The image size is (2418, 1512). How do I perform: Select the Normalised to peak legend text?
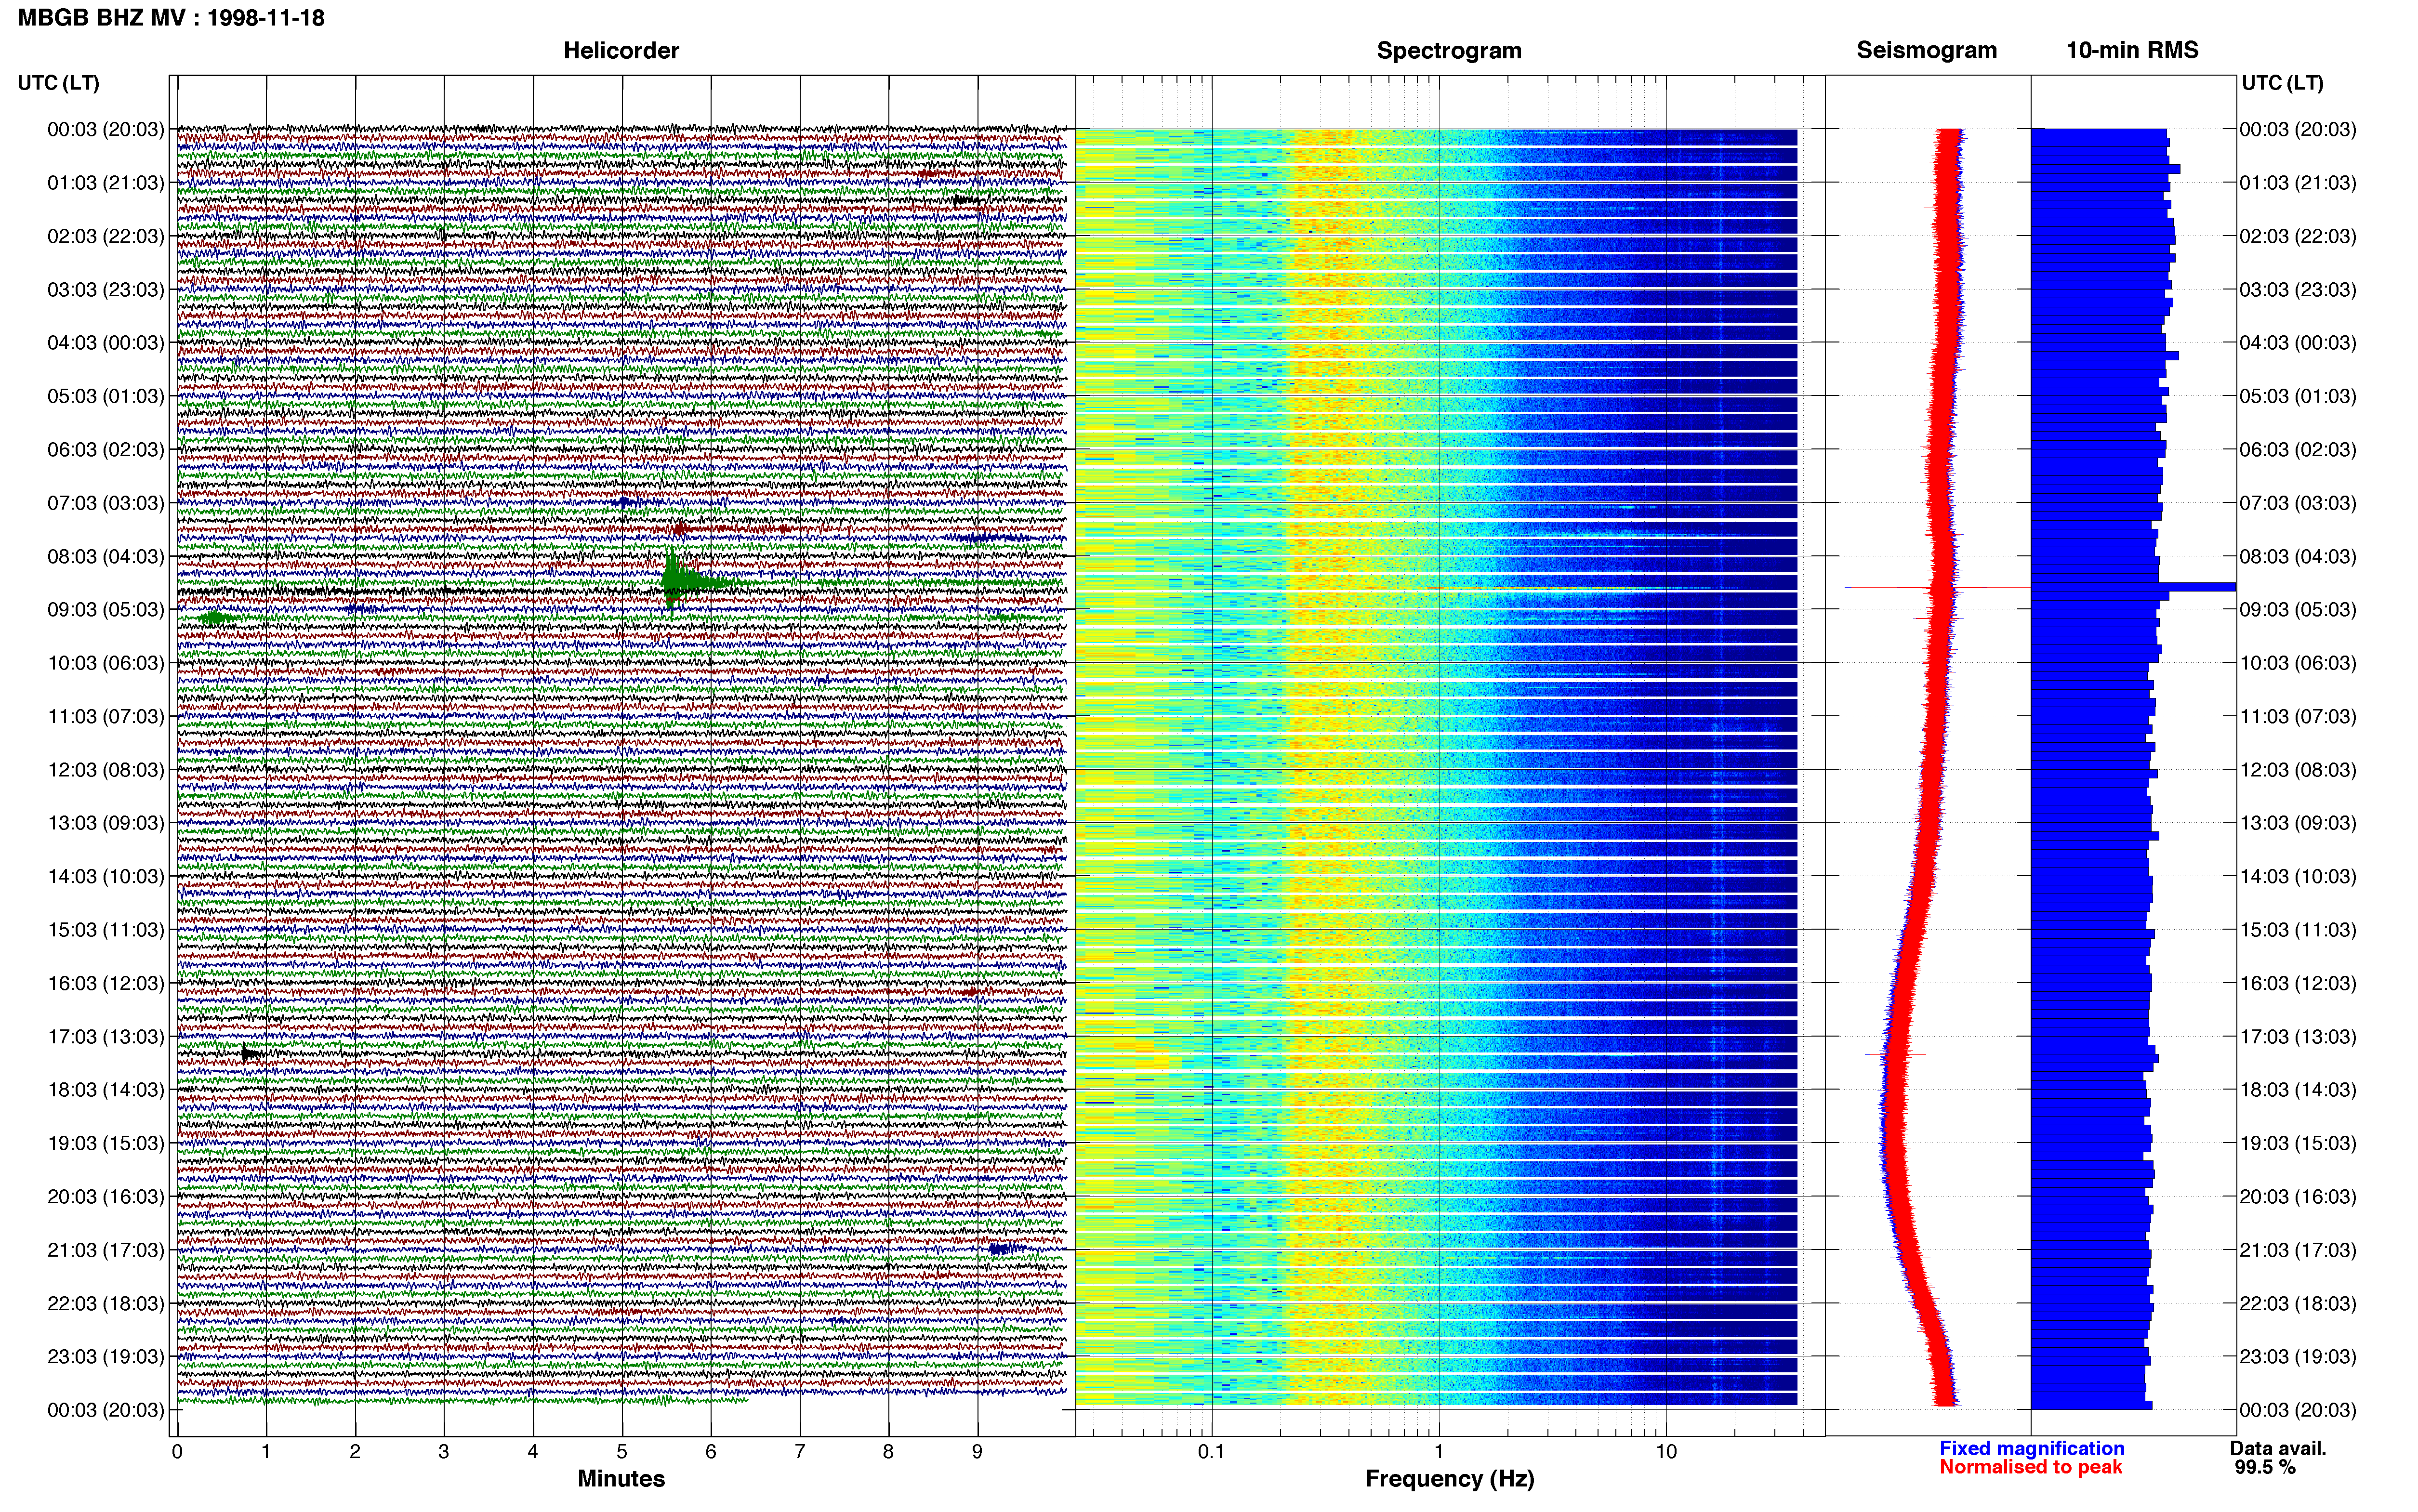[x=2030, y=1467]
